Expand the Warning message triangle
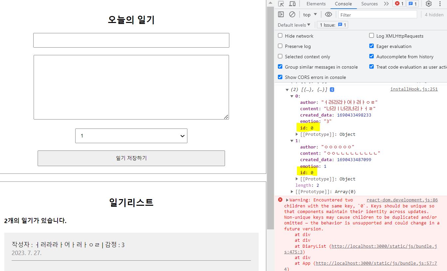Viewport: 447px width, 271px height. [x=287, y=200]
